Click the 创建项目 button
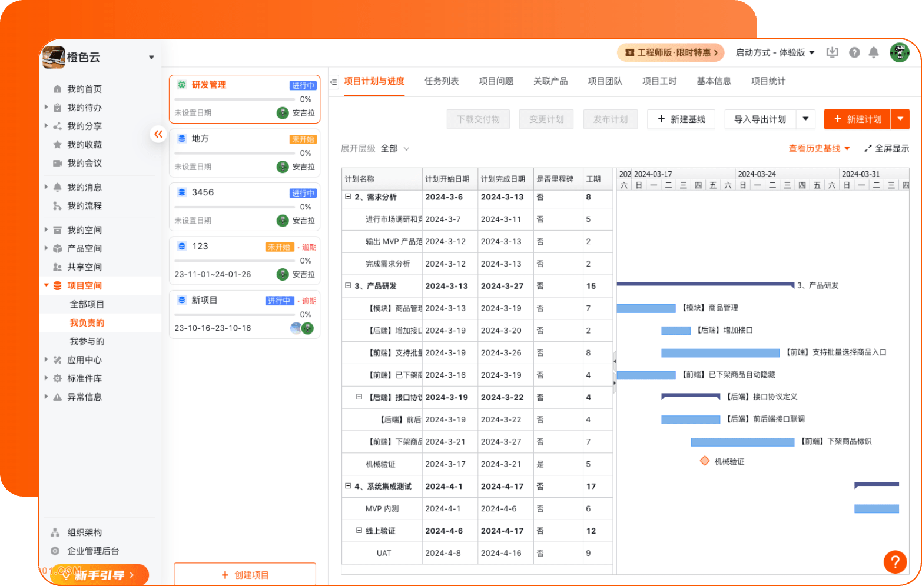Viewport: 922px width, 586px height. click(245, 575)
